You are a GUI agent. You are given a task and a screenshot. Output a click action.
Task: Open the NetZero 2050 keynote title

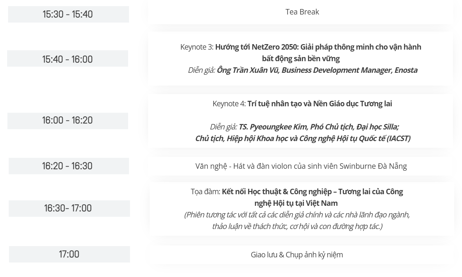[318, 47]
